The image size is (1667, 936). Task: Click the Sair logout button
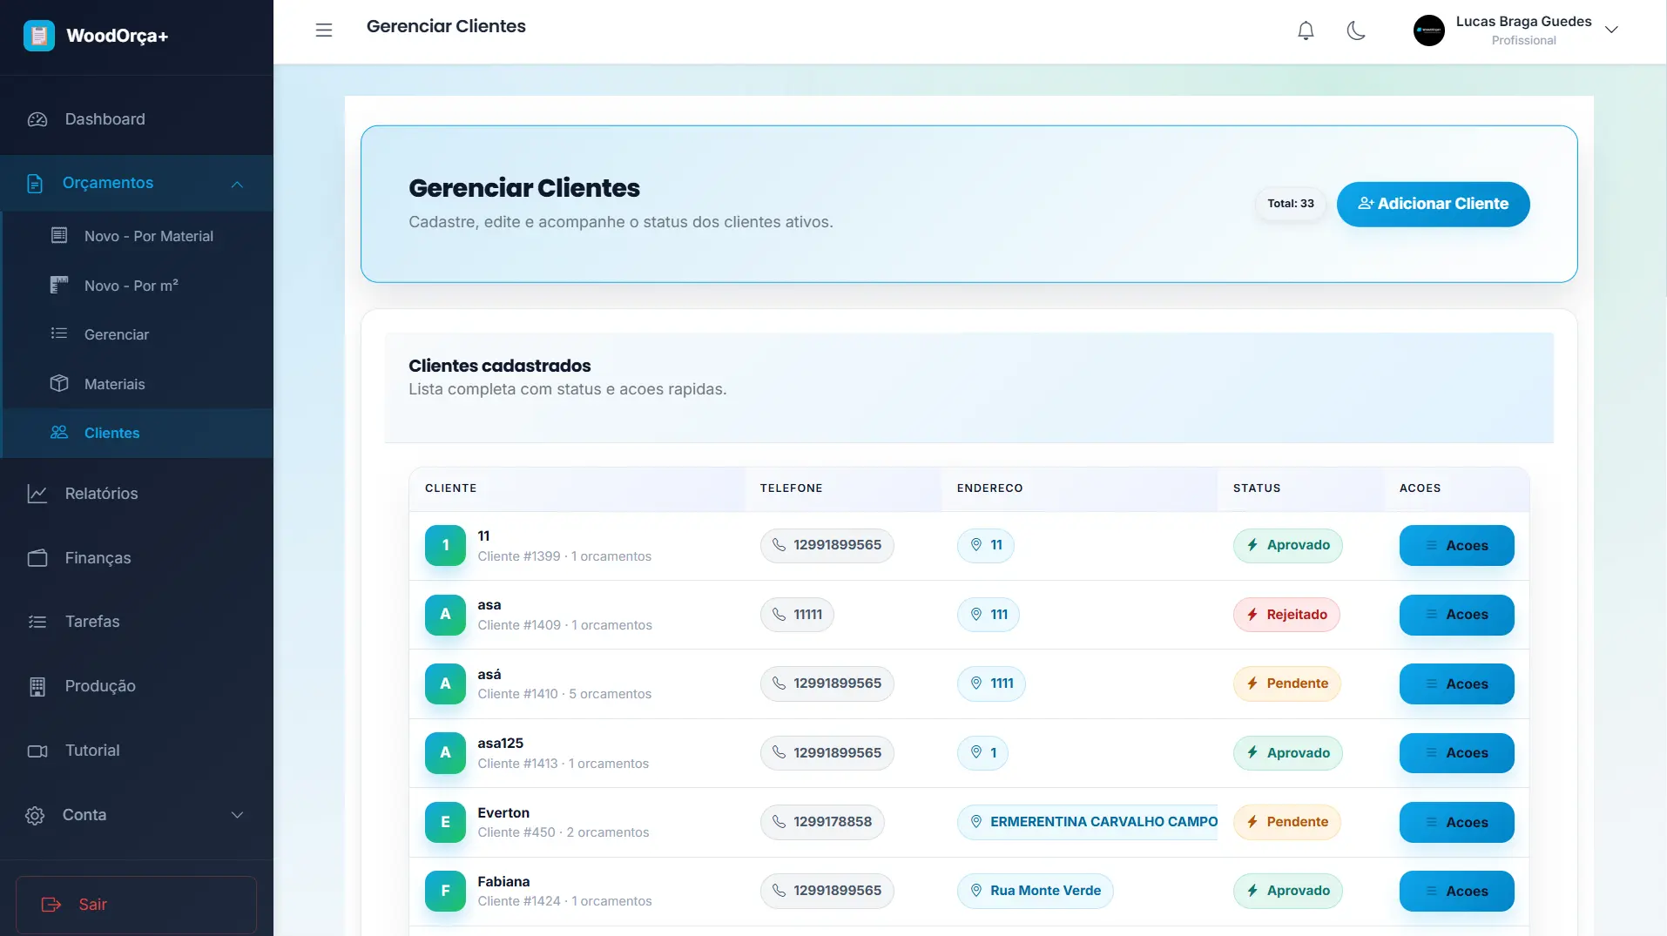point(137,905)
